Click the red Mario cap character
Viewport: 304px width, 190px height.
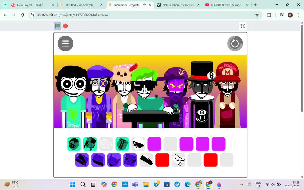point(227,95)
